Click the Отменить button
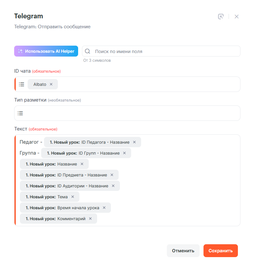 point(183,251)
